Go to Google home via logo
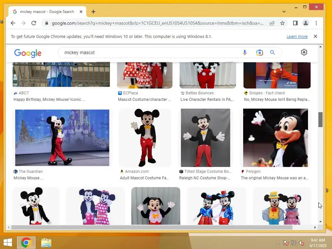Image resolution: width=332 pixels, height=249 pixels. click(x=28, y=53)
